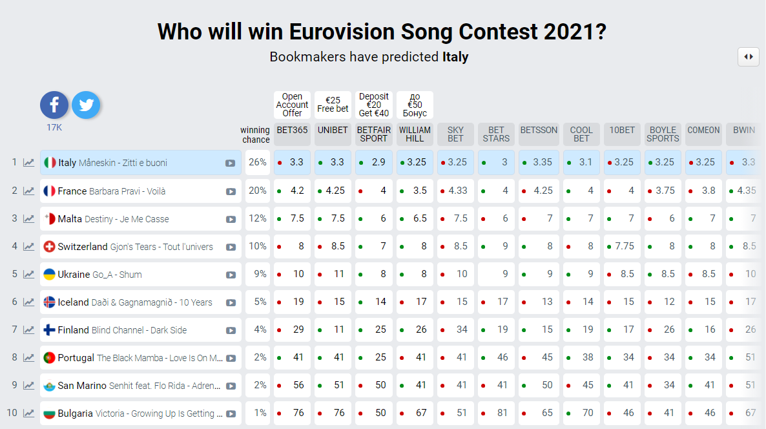Play Finland's Dark Side video

tap(230, 330)
